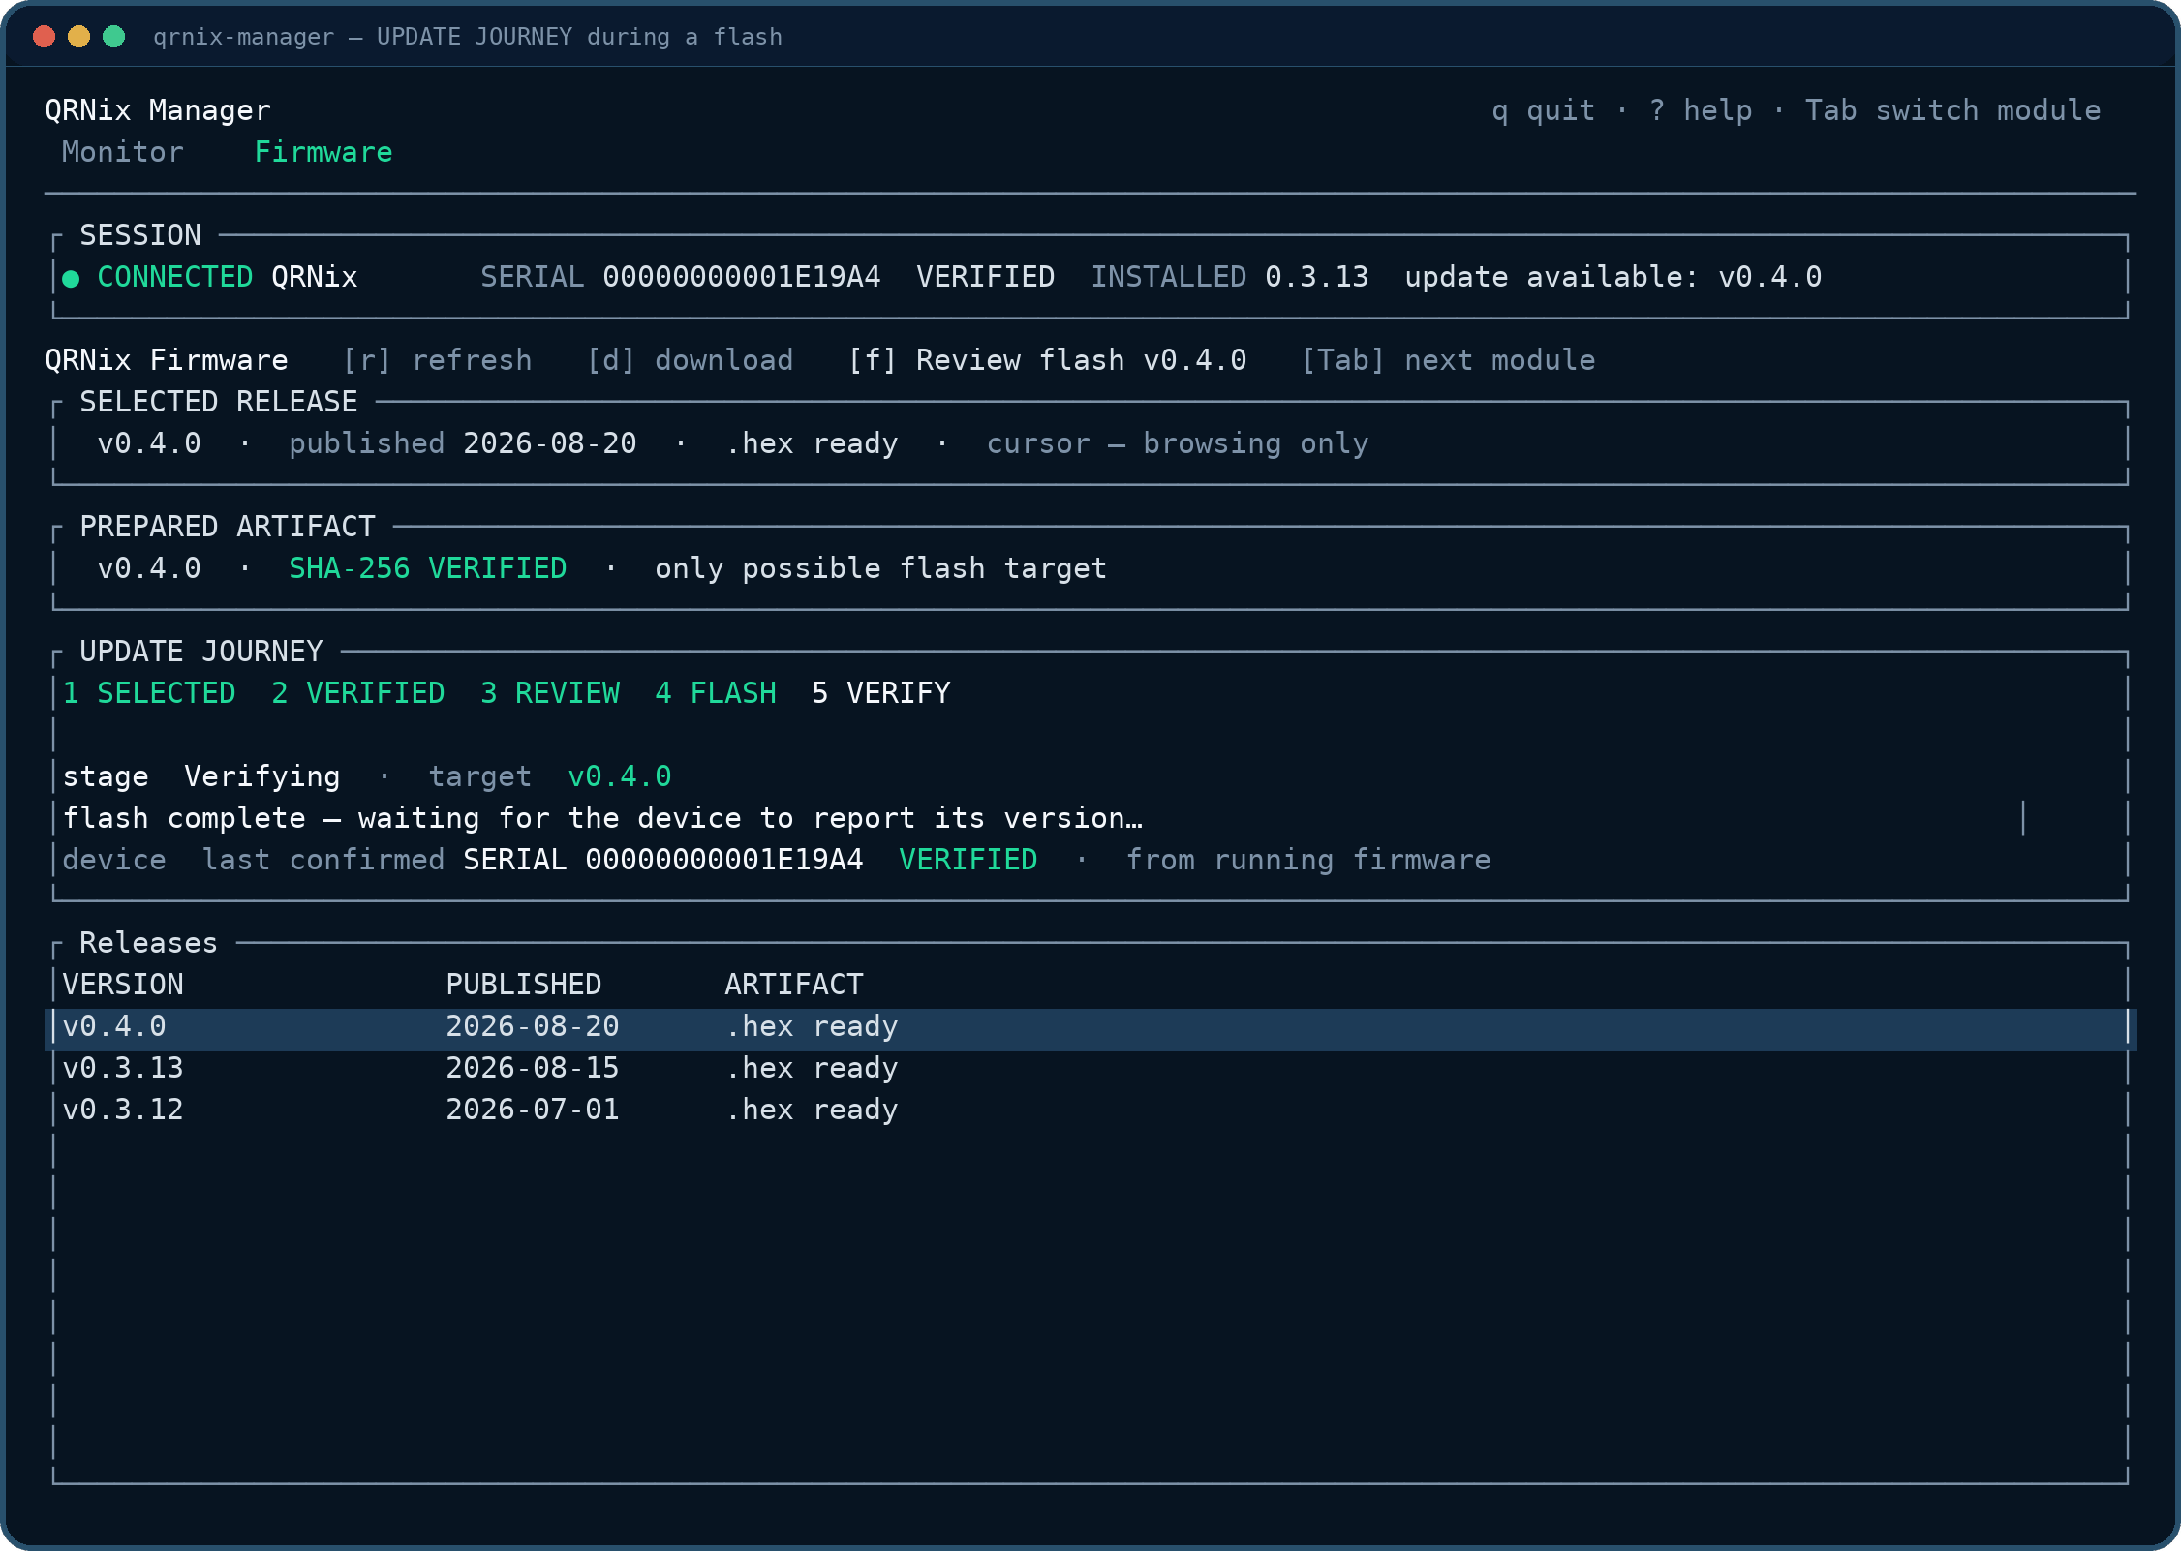Click green target v0.4.0 value

point(620,776)
